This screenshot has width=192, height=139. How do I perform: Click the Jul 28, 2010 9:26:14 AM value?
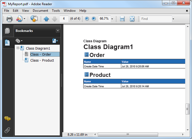(135, 86)
